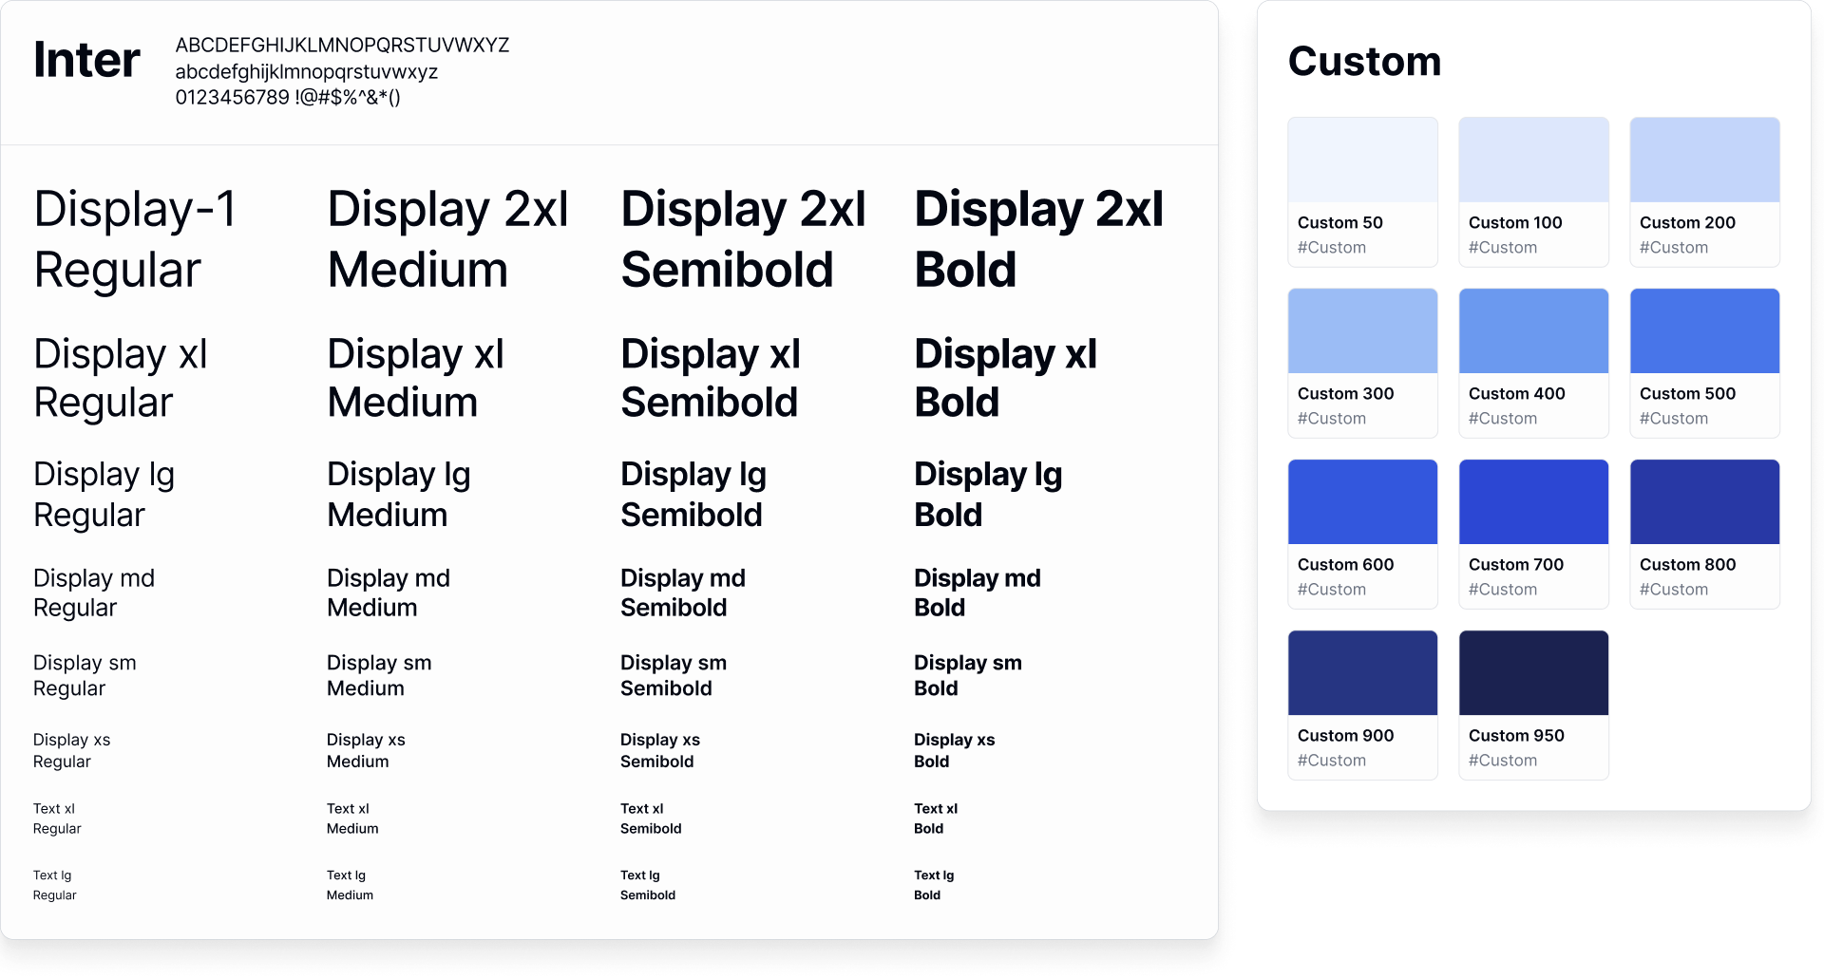Select the Display md Bold sample
The image size is (1824, 979).
tap(977, 593)
